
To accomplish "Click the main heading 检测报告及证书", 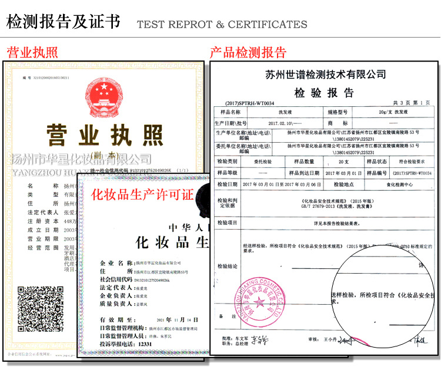I will pos(64,22).
